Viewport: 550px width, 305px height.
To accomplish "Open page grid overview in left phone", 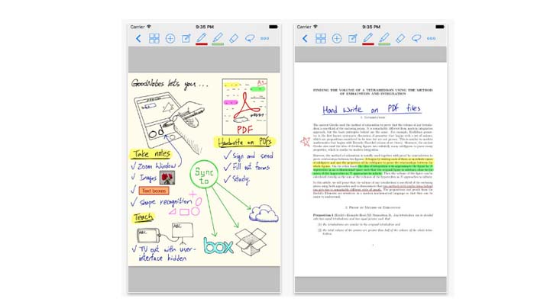I will 154,39.
